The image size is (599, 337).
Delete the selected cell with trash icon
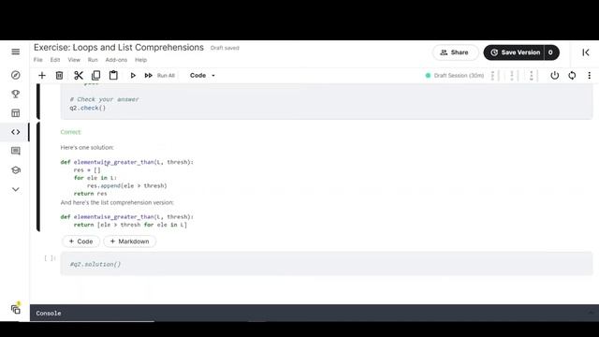pyautogui.click(x=59, y=75)
